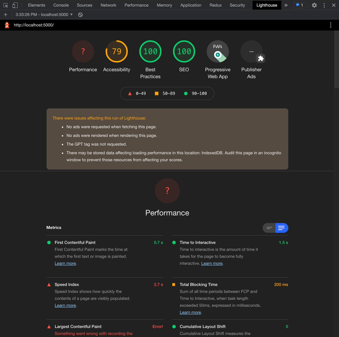The image size is (339, 337).
Task: Switch metrics to expanded description view
Action: tap(282, 228)
